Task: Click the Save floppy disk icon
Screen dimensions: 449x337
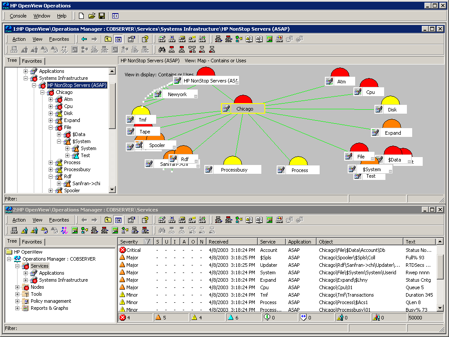Action: [102, 16]
